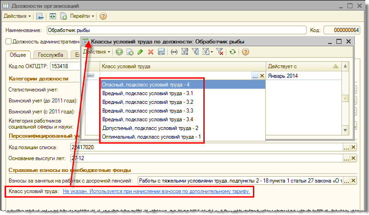The height and width of the screenshot is (215, 369).
Task: Select Вредный, подкласс условий труда - 3.1
Action: point(183,93)
